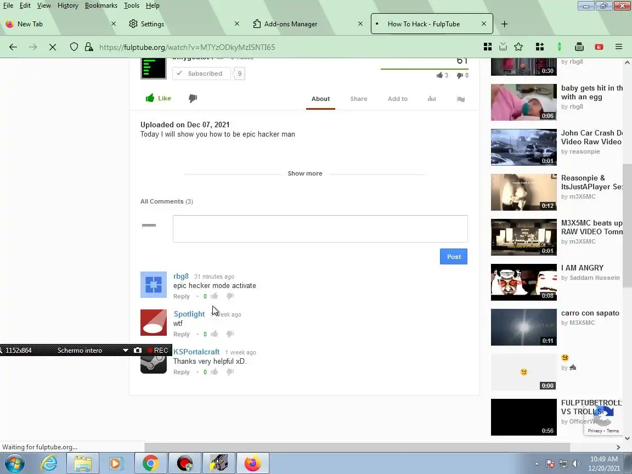The width and height of the screenshot is (632, 474).
Task: Dislike the video with thumbs down icon
Action: click(193, 98)
